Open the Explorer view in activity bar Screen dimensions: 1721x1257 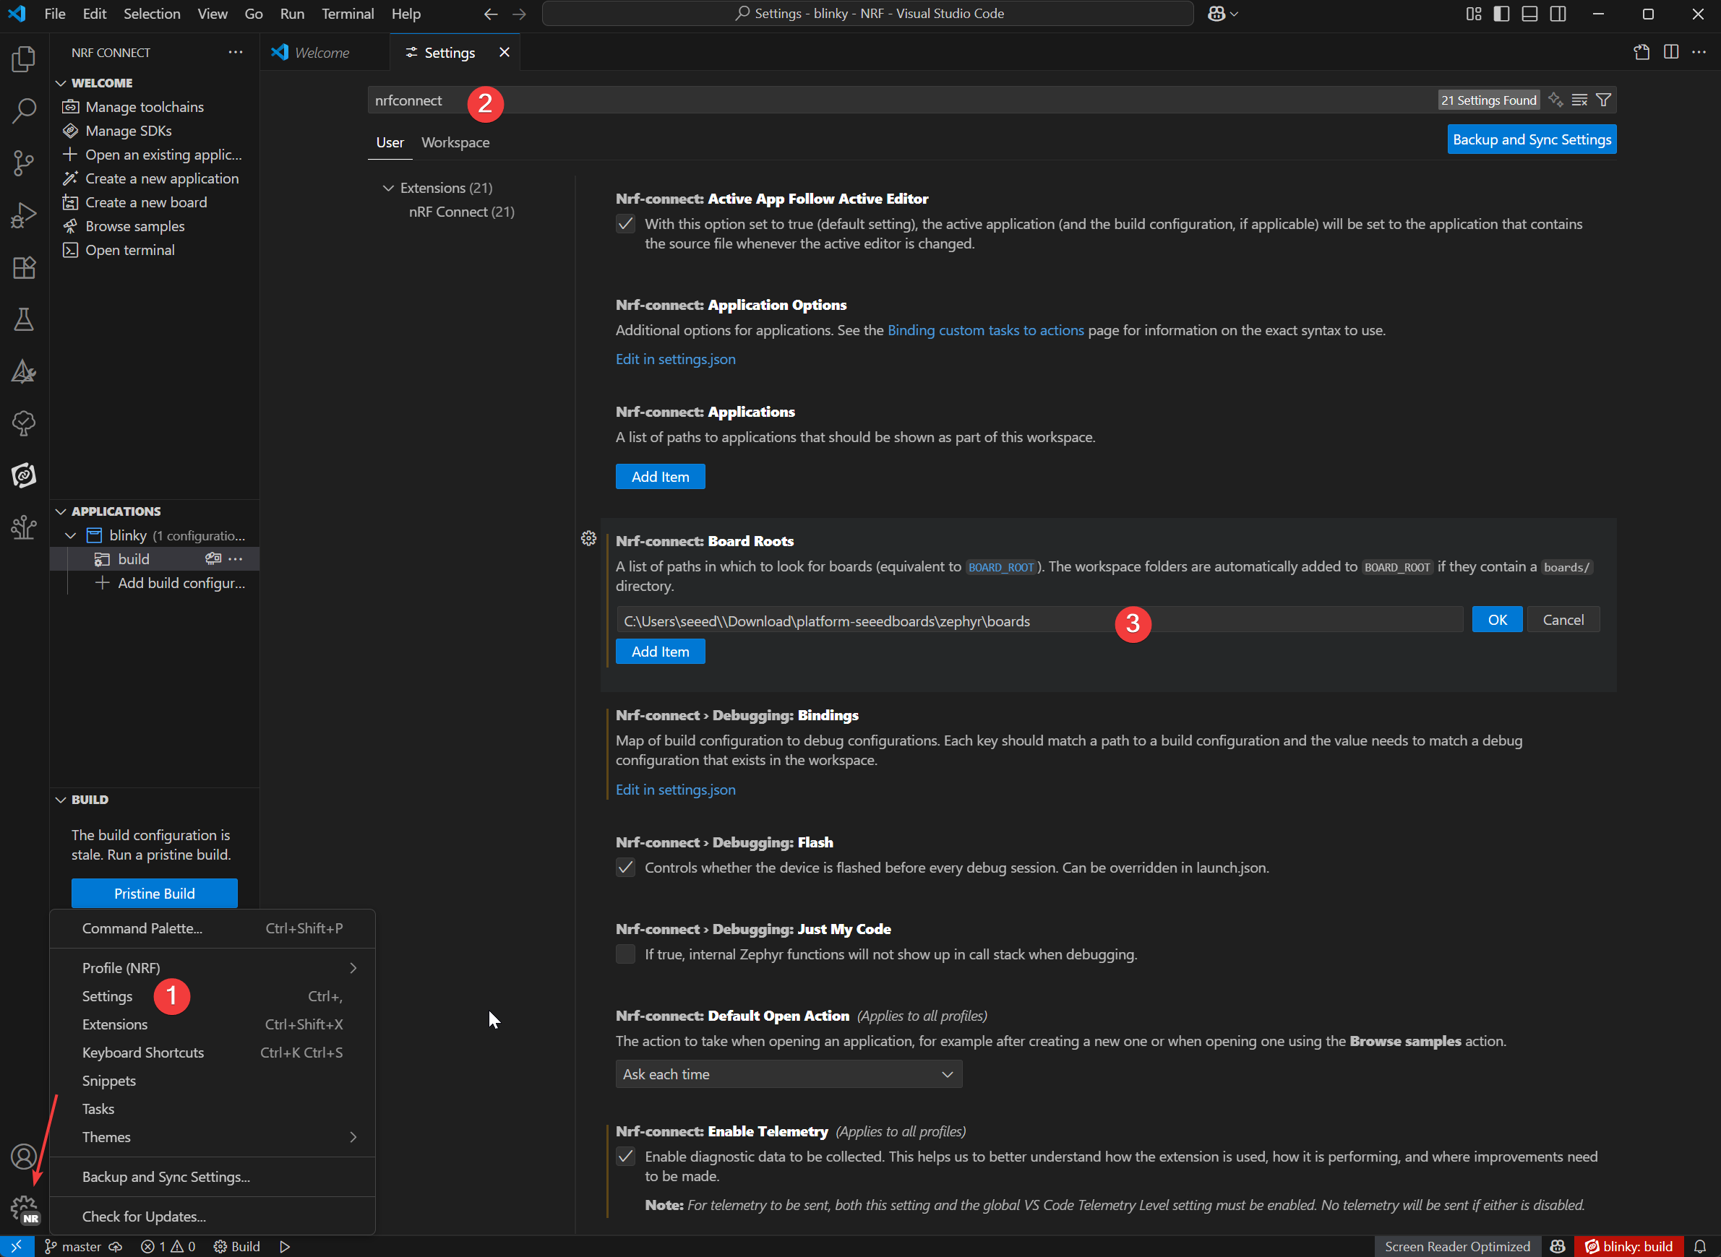24,59
